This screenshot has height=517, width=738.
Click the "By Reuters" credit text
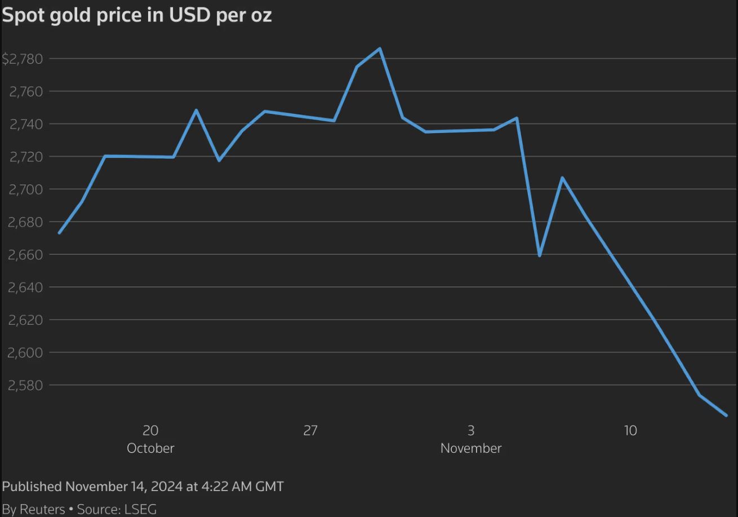click(x=34, y=509)
